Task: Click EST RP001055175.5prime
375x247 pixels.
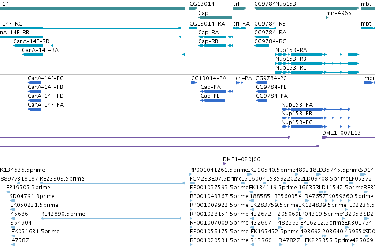Action: point(219,232)
